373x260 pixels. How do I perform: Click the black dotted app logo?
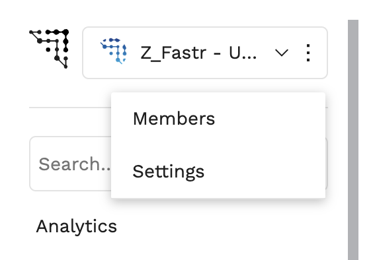(x=49, y=48)
